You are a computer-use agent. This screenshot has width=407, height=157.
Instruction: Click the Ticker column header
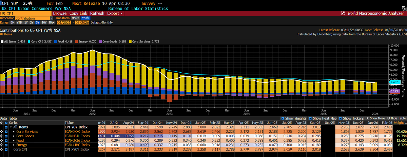tap(70, 122)
